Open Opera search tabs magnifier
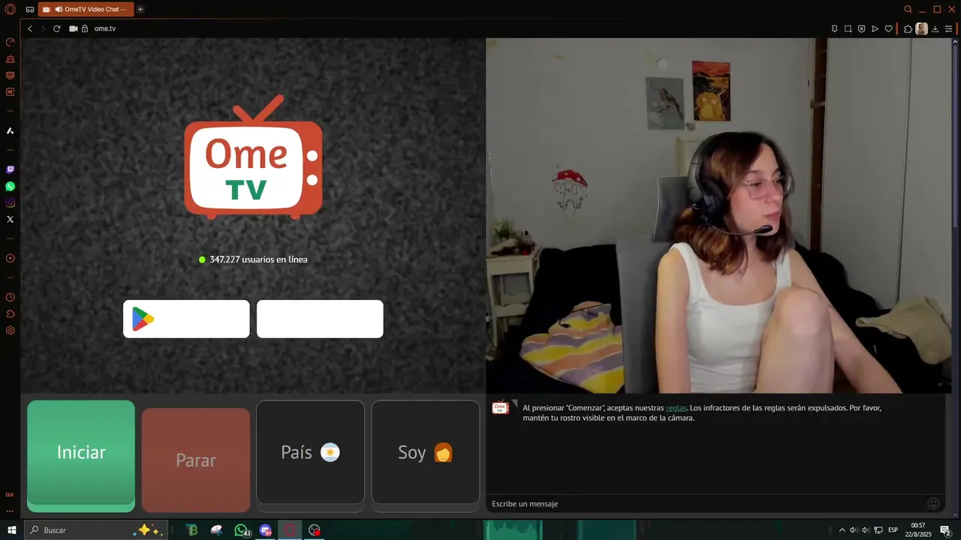961x540 pixels. click(908, 9)
